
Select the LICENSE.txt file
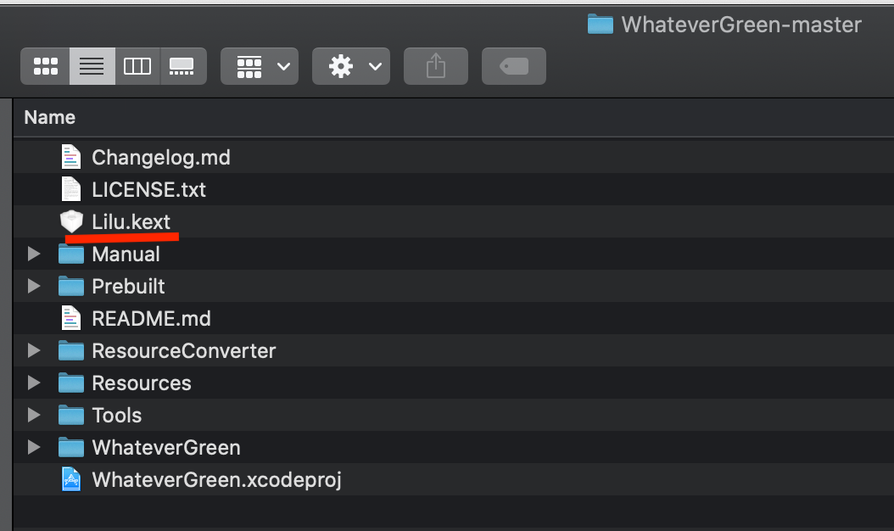click(148, 189)
